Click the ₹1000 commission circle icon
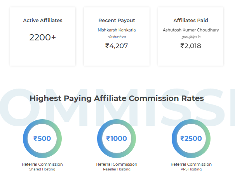Image resolution: width=235 pixels, height=179 pixels. point(117,139)
